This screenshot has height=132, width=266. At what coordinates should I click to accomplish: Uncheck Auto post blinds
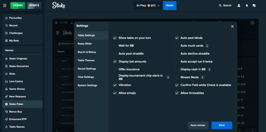click(x=177, y=38)
